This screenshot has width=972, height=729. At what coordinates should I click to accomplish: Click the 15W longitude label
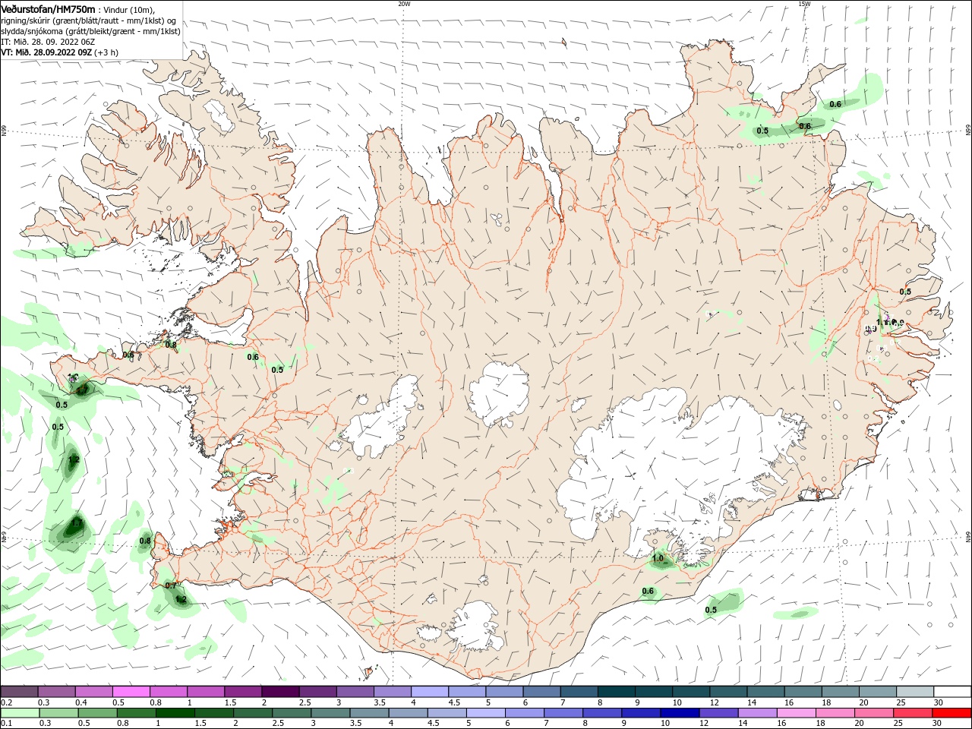(804, 4)
